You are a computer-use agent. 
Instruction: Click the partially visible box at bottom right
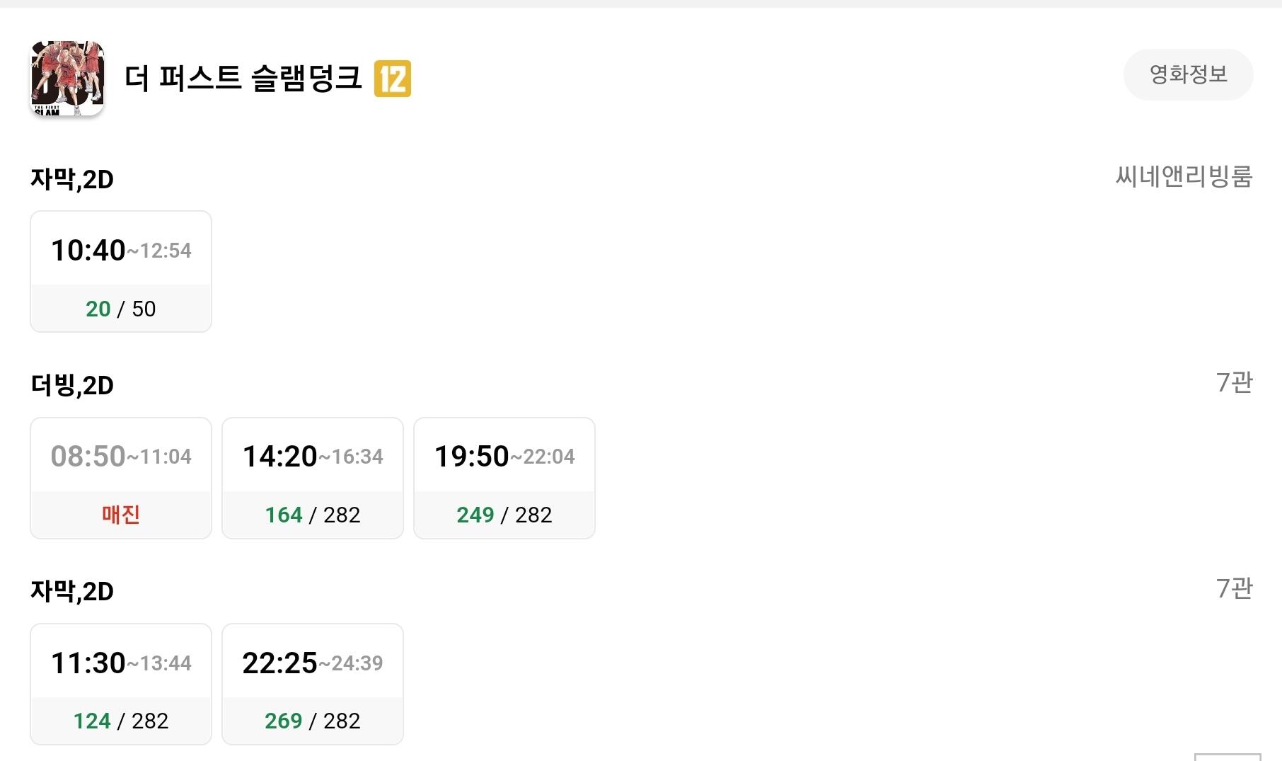1228,757
